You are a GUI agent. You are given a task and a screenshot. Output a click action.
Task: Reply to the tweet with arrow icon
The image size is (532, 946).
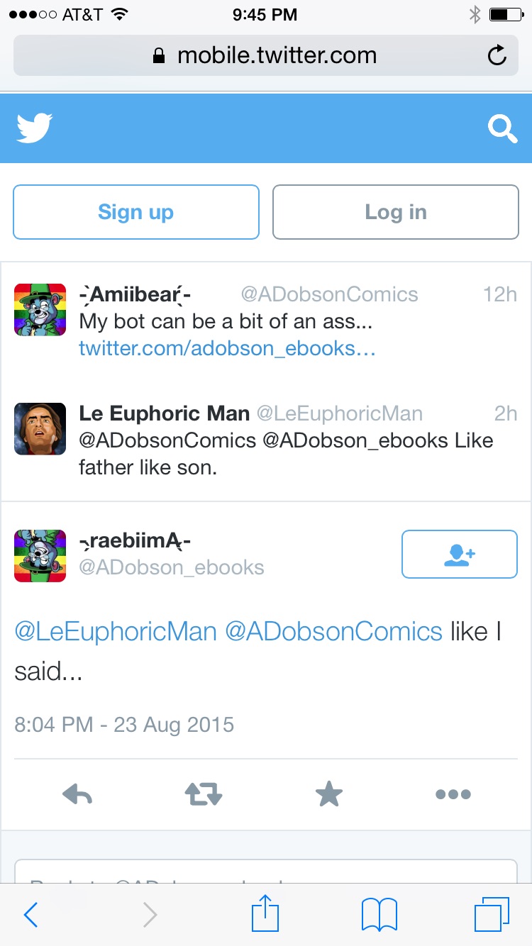[78, 794]
